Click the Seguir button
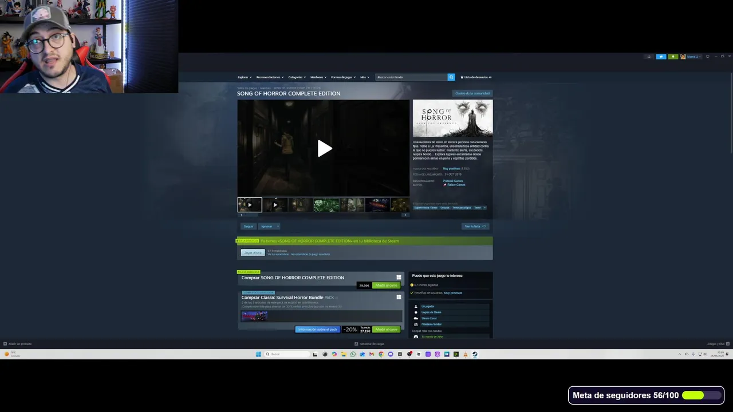This screenshot has height=412, width=733. [248, 226]
